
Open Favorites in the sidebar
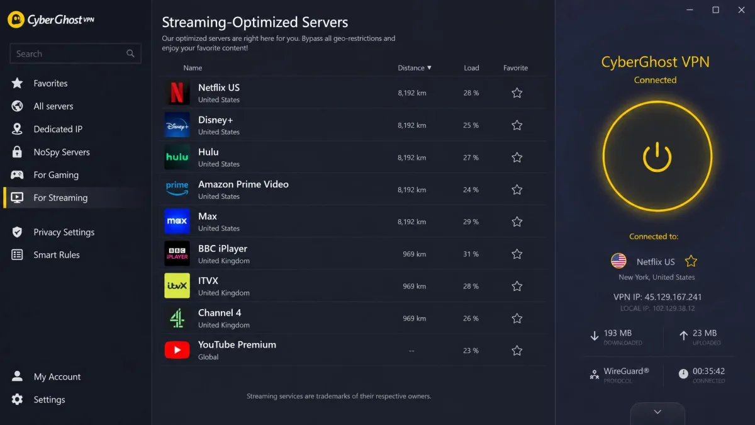click(50, 83)
